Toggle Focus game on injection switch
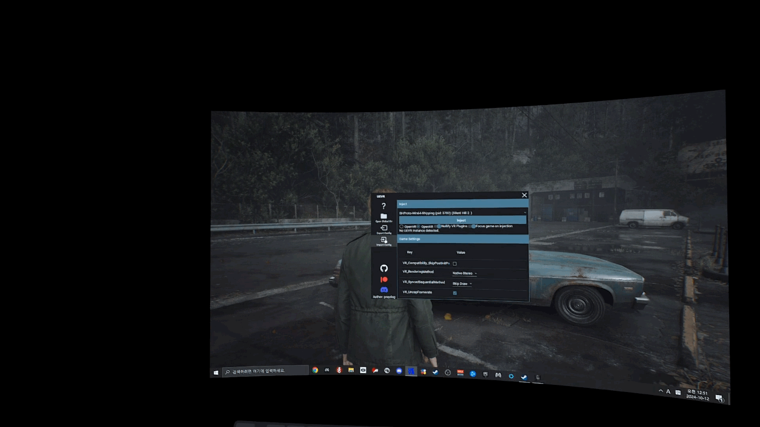 coord(473,226)
